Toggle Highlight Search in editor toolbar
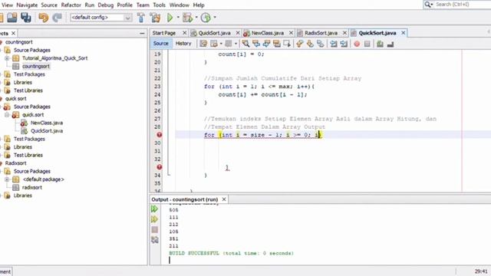Screen dimensions: 491x276 click(x=277, y=44)
